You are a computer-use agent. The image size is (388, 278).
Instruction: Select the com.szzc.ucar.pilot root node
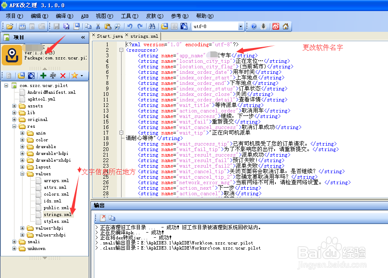43,85
